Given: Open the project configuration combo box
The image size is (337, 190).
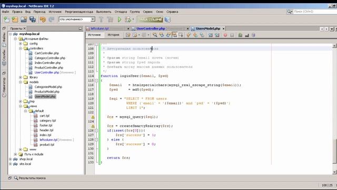Looking at the screenshot, I should (x=77, y=20).
